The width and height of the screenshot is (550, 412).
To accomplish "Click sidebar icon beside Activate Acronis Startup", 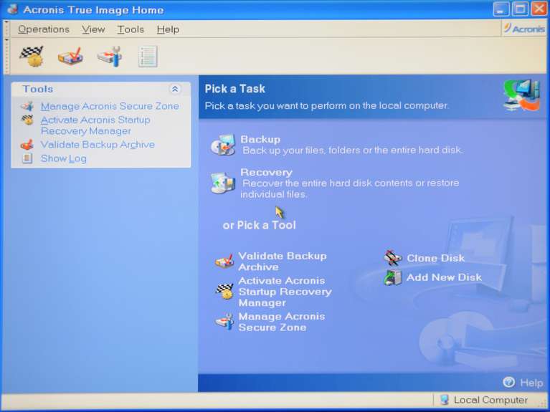I will [27, 120].
